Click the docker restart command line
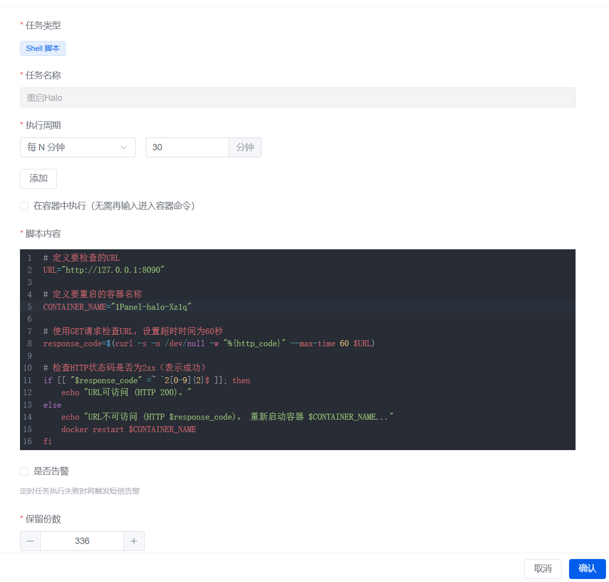Viewport: 609px width, 582px height. [128, 430]
